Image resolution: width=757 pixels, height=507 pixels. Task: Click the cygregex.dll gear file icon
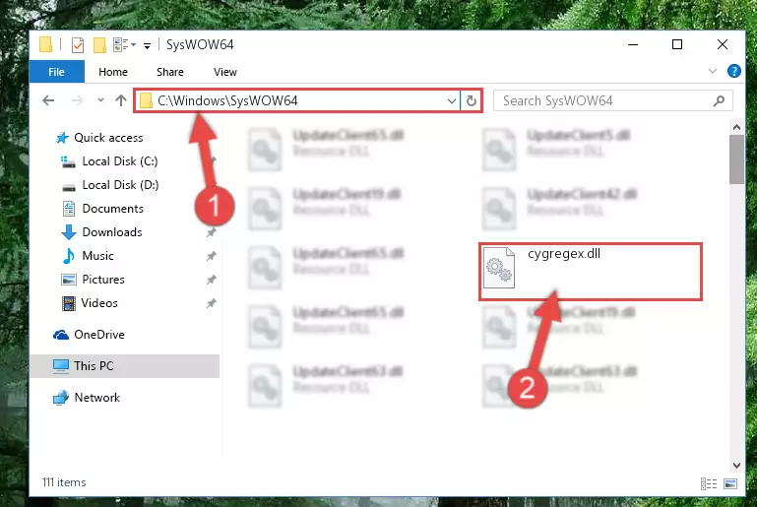(x=499, y=268)
